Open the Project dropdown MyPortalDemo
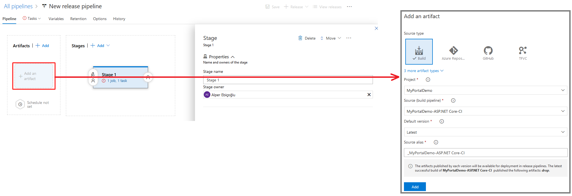572x196 pixels. click(x=485, y=90)
